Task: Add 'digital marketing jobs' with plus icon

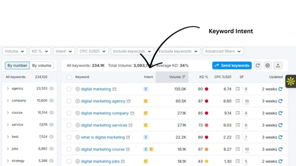Action: click(x=77, y=161)
